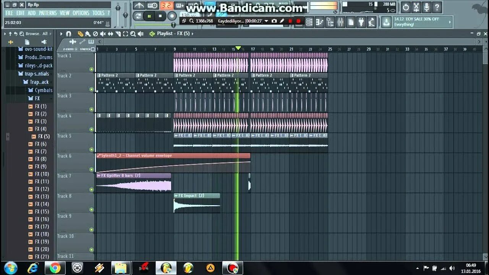Expand the ovo-sound-kit folder
The image size is (489, 275).
click(x=36, y=49)
